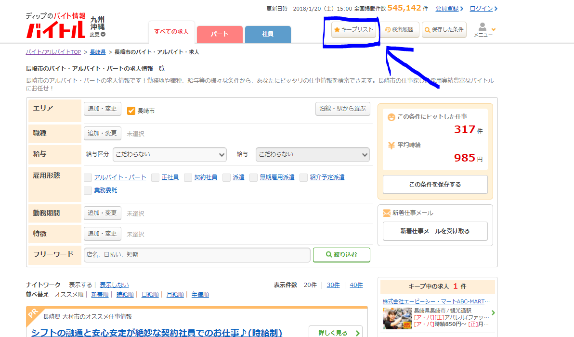574x337 pixels.
Task: Sort results by 時給順 link
Action: [x=125, y=295]
